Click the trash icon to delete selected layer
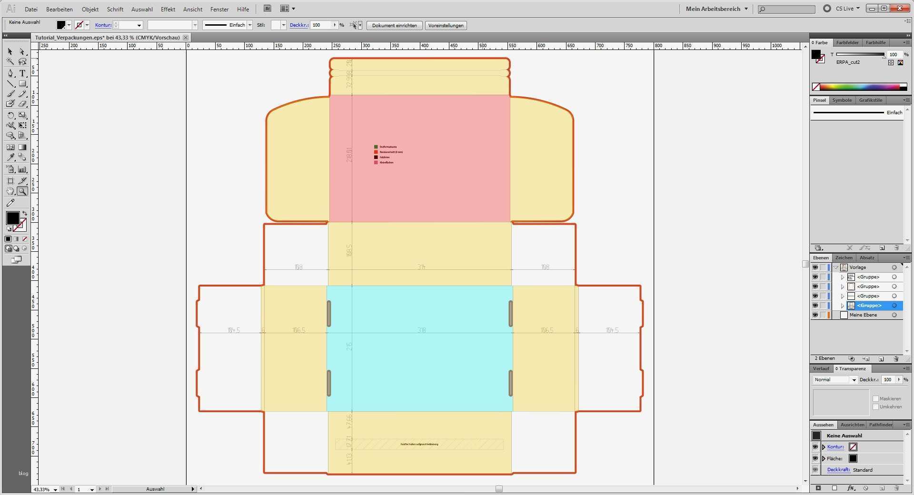 pos(897,359)
